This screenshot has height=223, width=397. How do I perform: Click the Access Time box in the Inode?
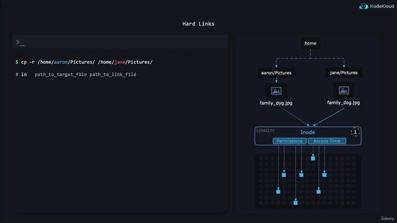(327, 141)
